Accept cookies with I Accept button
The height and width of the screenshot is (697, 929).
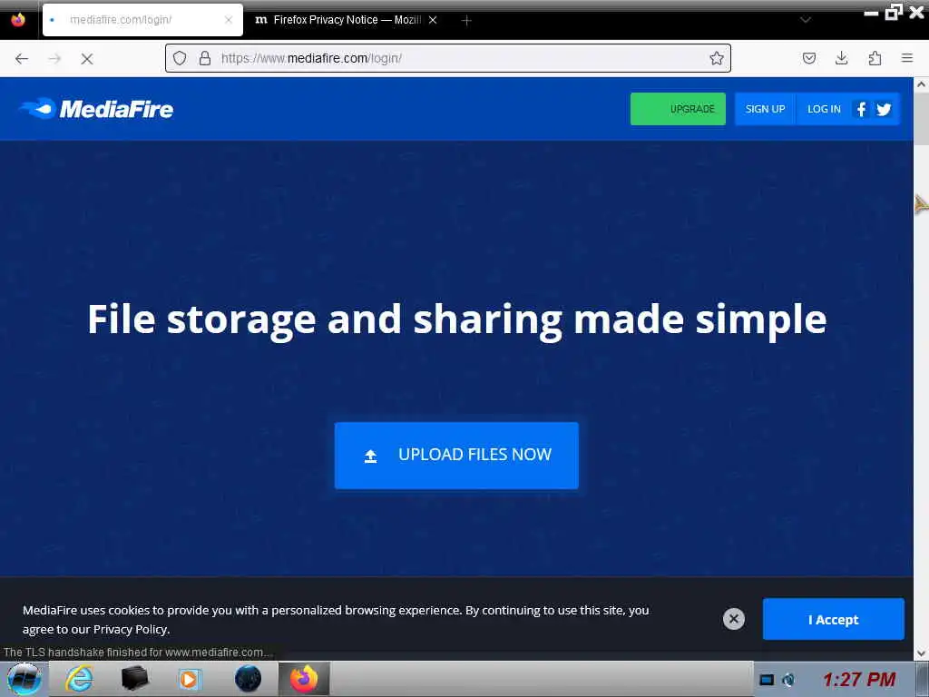click(833, 619)
